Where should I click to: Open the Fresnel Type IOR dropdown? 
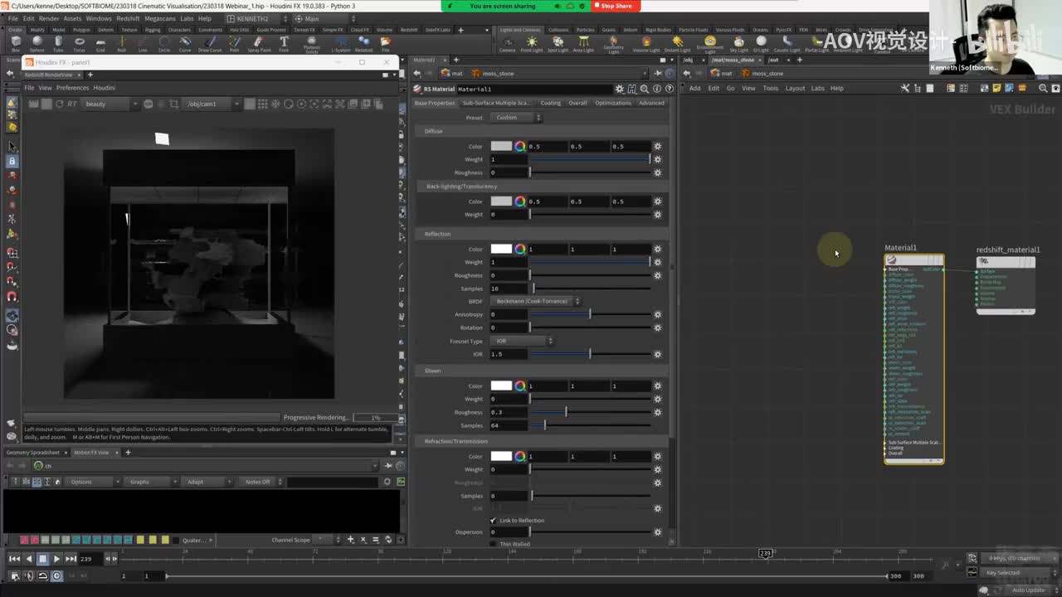[x=521, y=341]
